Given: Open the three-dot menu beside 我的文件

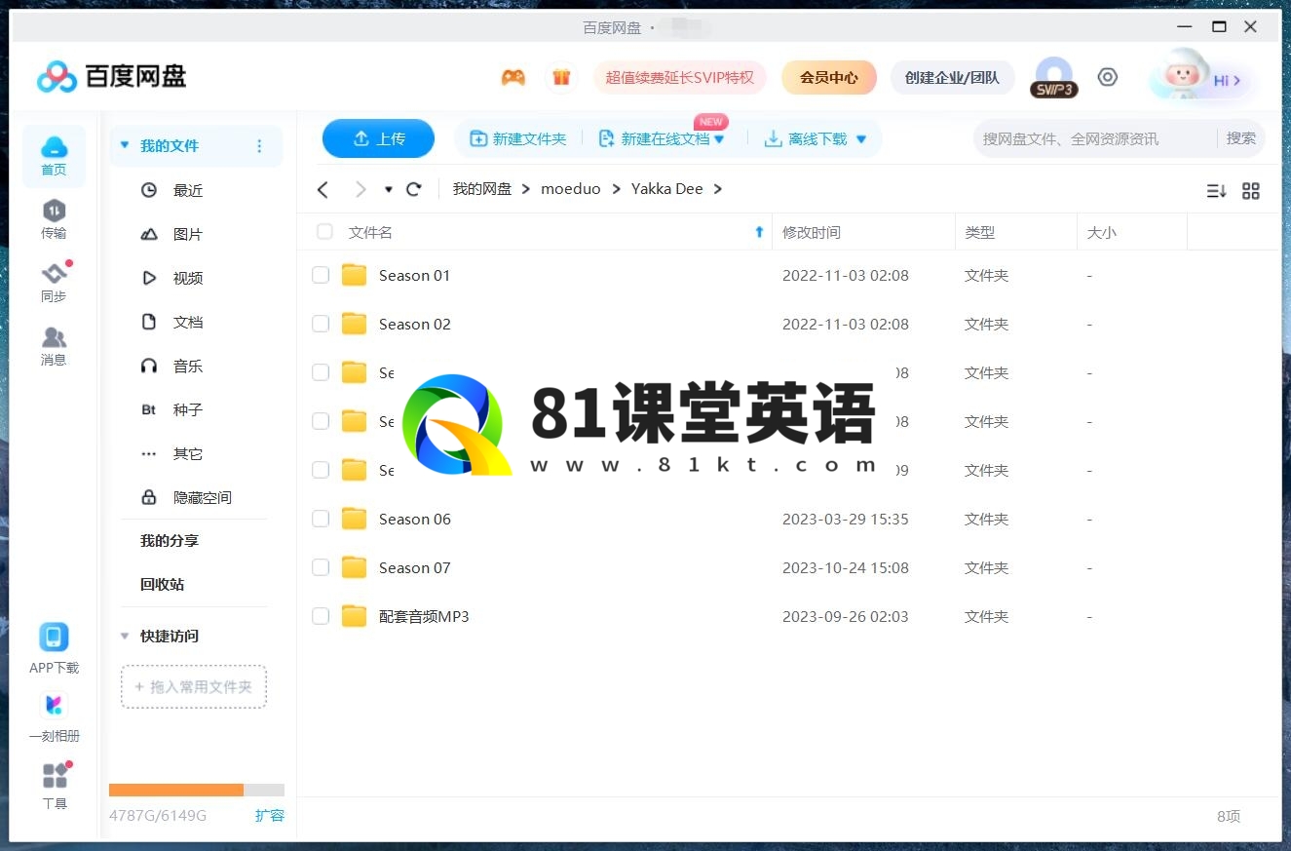Looking at the screenshot, I should click(x=259, y=146).
